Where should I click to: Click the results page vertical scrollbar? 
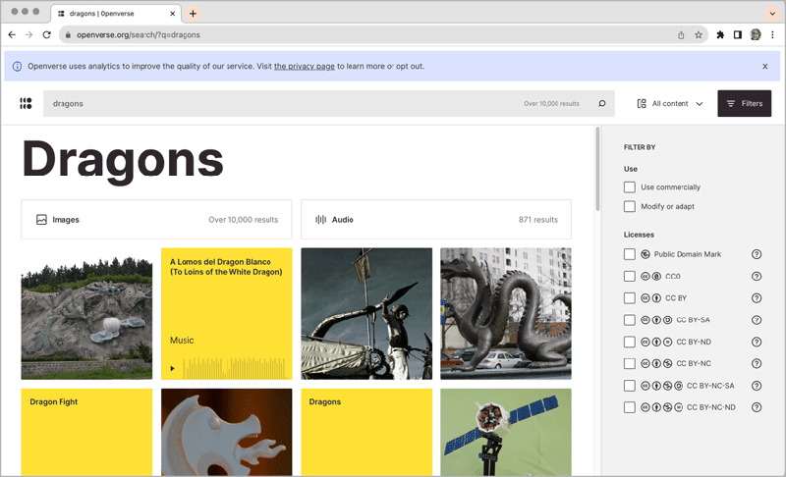[x=597, y=169]
